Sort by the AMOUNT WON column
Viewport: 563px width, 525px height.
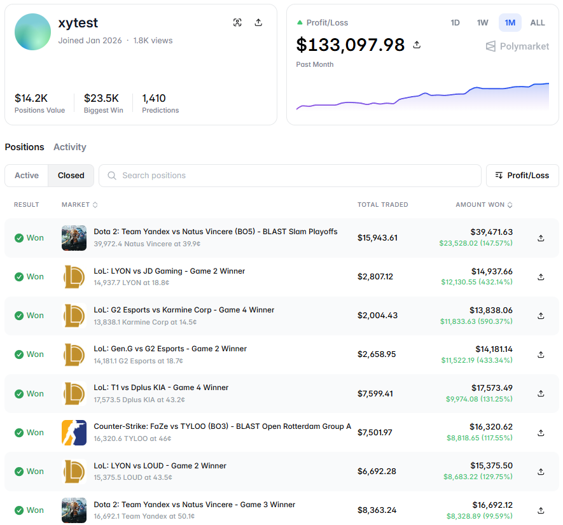[x=483, y=205]
